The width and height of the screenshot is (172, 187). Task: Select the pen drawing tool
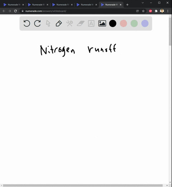[x=59, y=23]
